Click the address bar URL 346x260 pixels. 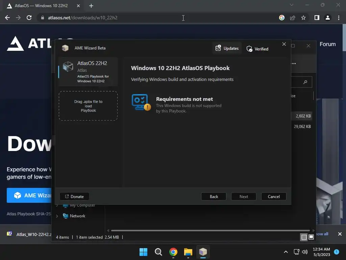pyautogui.click(x=82, y=18)
